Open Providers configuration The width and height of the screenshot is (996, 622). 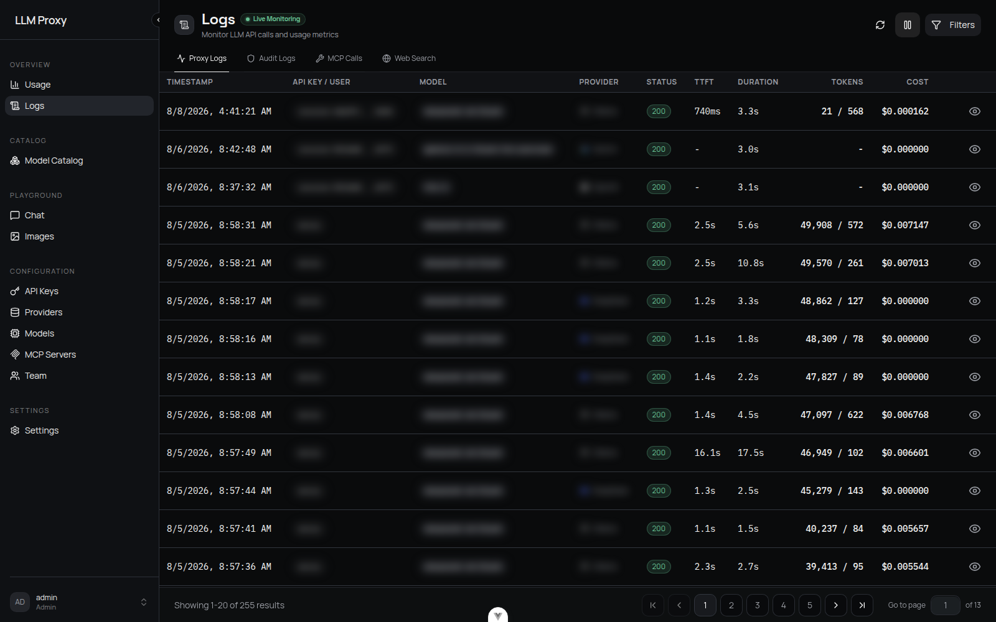tap(79, 312)
